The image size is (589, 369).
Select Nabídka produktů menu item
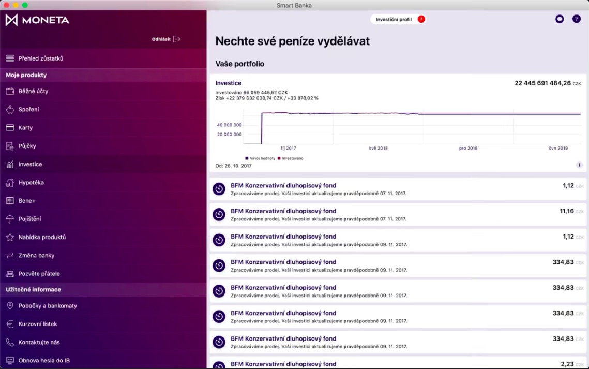[103, 237]
